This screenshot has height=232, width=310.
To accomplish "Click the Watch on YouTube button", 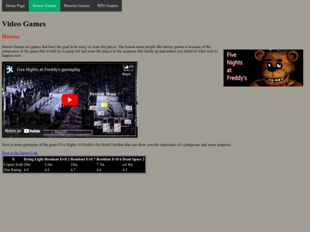I will click(22, 131).
